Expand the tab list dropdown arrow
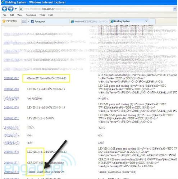Viewport: 178px width, 179px height. coord(28,22)
